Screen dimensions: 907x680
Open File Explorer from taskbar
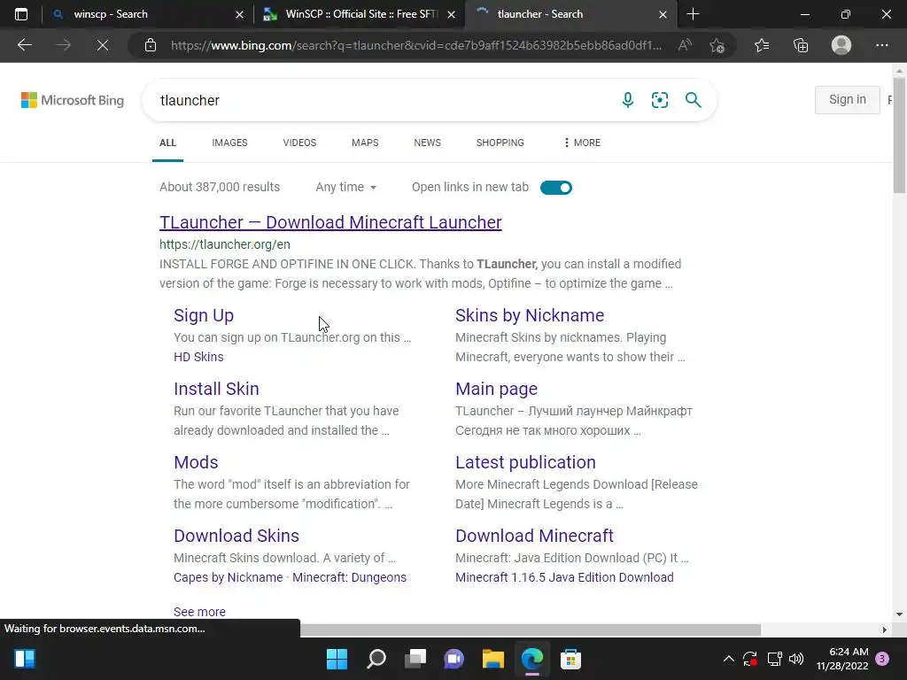point(492,659)
